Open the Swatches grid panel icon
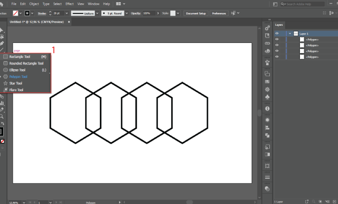This screenshot has height=204, width=338. point(267,82)
